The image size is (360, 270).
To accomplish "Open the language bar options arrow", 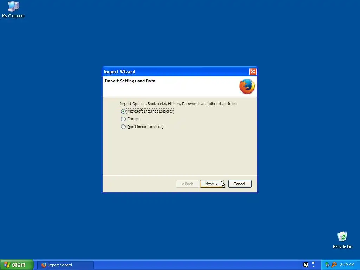I will [314, 267].
